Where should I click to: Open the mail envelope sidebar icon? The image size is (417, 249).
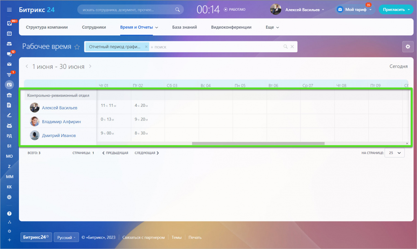(x=9, y=64)
